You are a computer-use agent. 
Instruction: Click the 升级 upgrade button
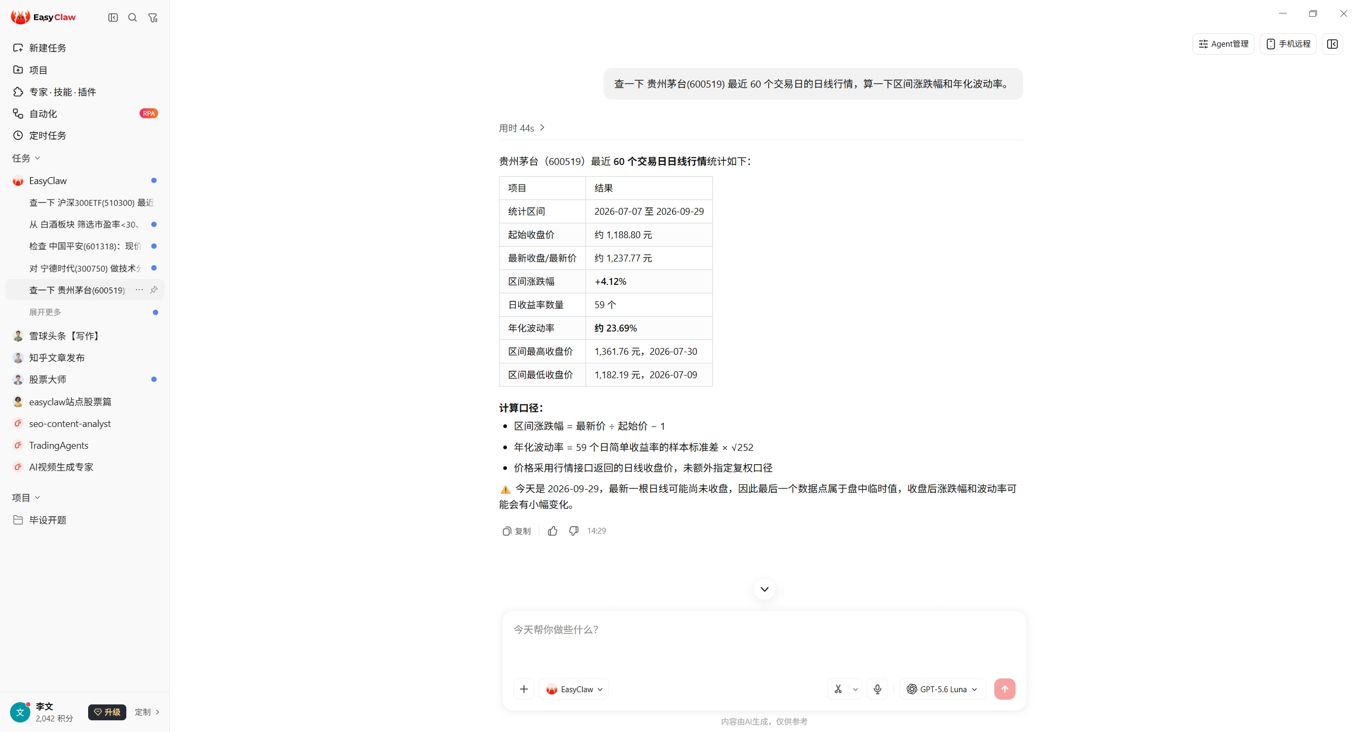[107, 712]
